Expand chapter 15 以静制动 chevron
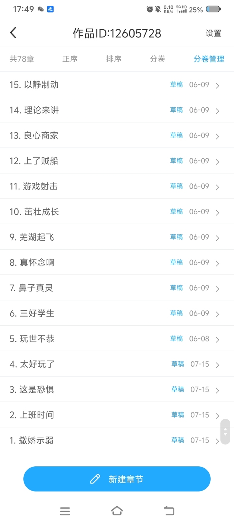The height and width of the screenshot is (525, 234). click(x=218, y=86)
